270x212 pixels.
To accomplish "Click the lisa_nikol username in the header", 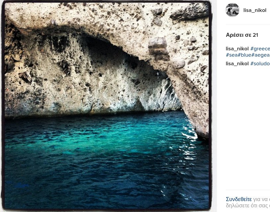I will pyautogui.click(x=255, y=10).
